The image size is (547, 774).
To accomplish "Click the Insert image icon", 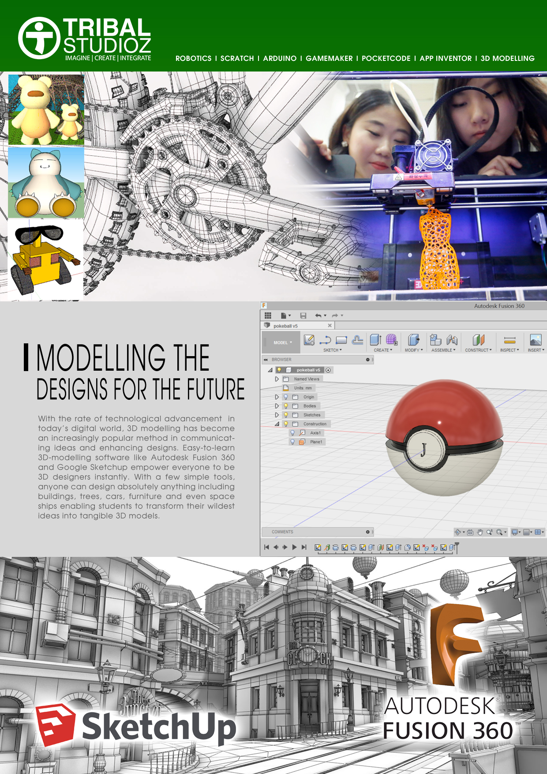I will coord(536,340).
